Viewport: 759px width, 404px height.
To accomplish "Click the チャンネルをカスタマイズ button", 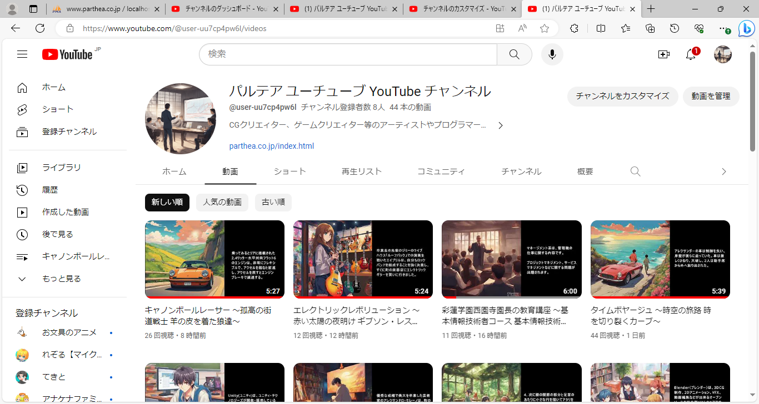I will point(622,96).
